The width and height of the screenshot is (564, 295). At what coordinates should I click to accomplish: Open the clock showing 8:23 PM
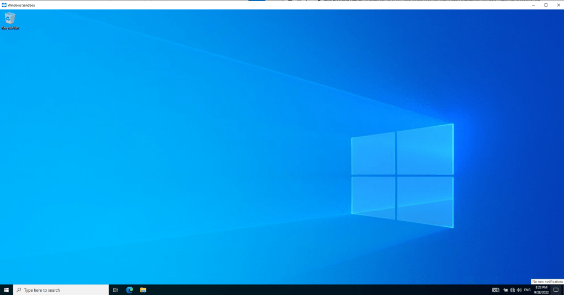coord(541,290)
